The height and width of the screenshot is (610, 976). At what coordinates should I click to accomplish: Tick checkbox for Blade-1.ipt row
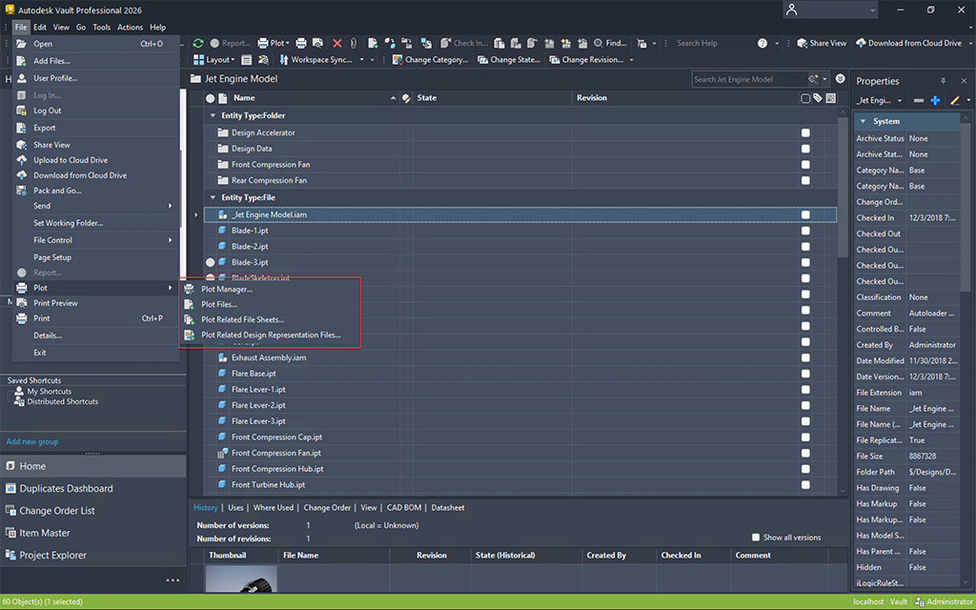click(805, 231)
